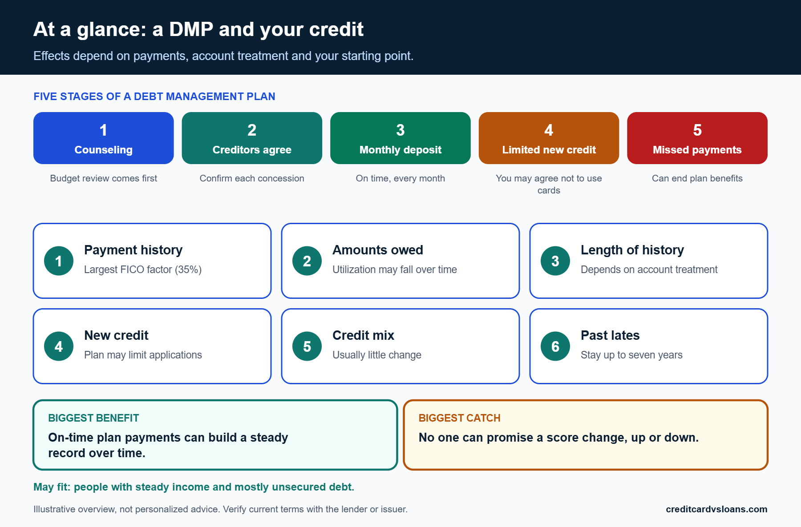Screen dimensions: 801x527
Task: Click the 'May fit: people with steady income' line
Action: pyautogui.click(x=194, y=487)
